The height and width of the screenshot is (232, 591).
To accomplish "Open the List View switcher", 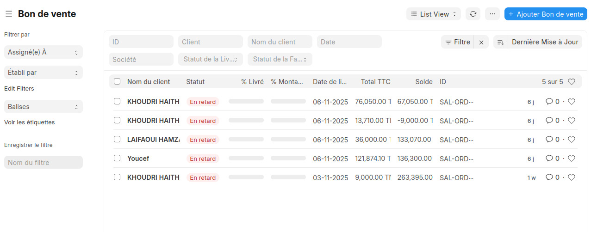I will point(434,14).
